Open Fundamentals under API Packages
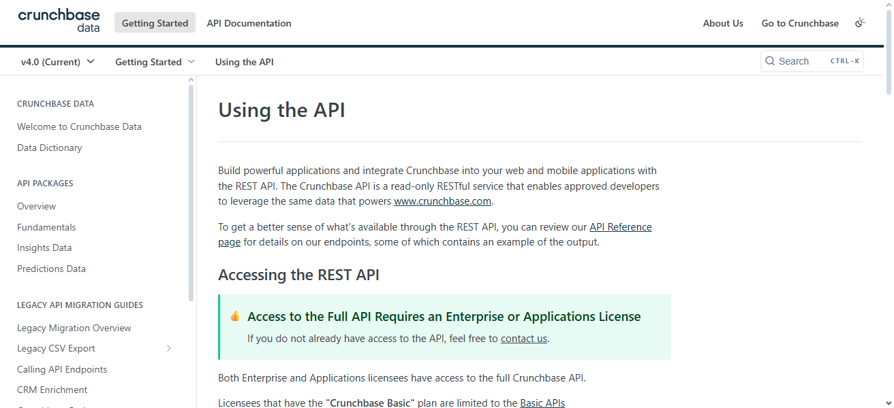Image resolution: width=894 pixels, height=408 pixels. pyautogui.click(x=46, y=226)
